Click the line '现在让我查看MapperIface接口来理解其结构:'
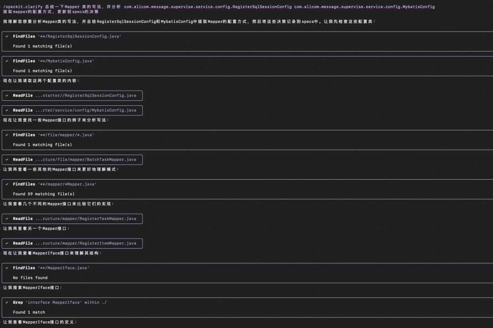This screenshot has width=493, height=328. tap(52, 253)
